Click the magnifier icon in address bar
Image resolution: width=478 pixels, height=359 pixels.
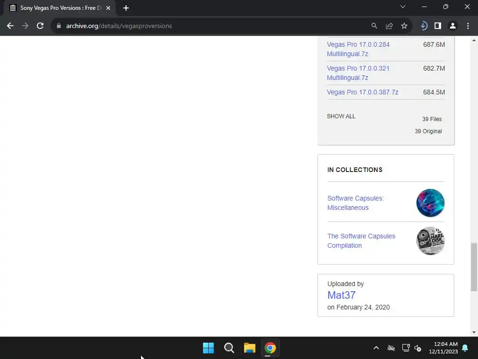tap(374, 26)
